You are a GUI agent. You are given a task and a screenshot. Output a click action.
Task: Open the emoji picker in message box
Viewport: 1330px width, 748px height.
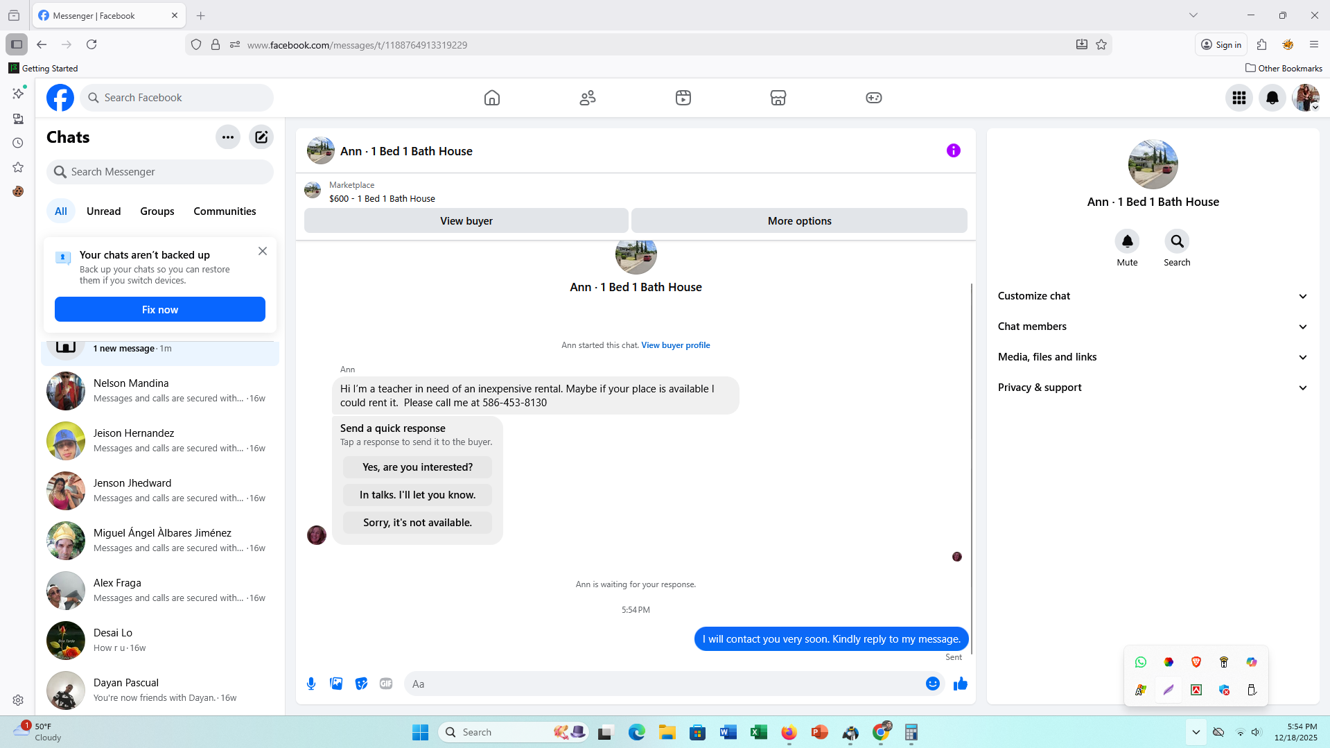tap(933, 684)
